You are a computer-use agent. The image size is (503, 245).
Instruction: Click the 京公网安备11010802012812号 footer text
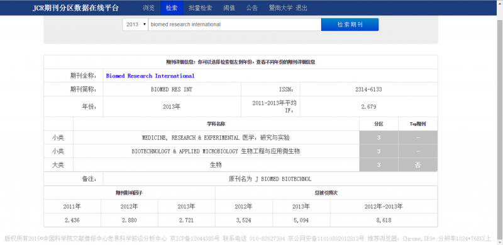click(326, 239)
